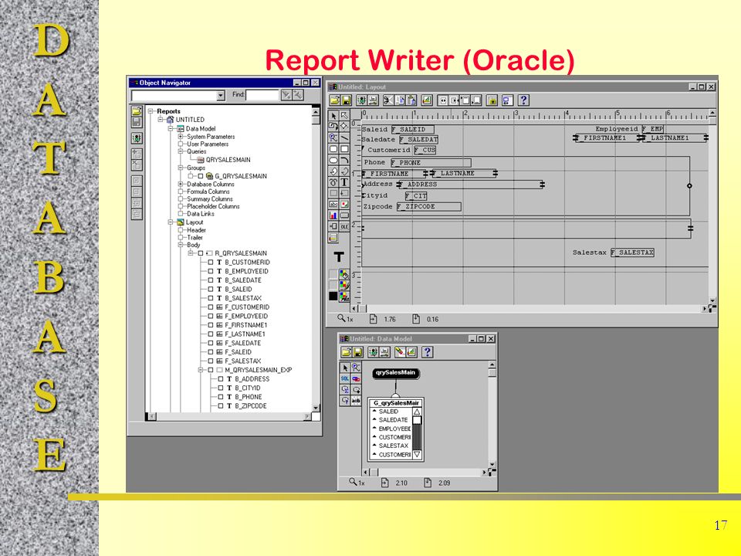Toggle checkbox beside B_SALEDATE
This screenshot has height=556, width=741.
pos(211,280)
